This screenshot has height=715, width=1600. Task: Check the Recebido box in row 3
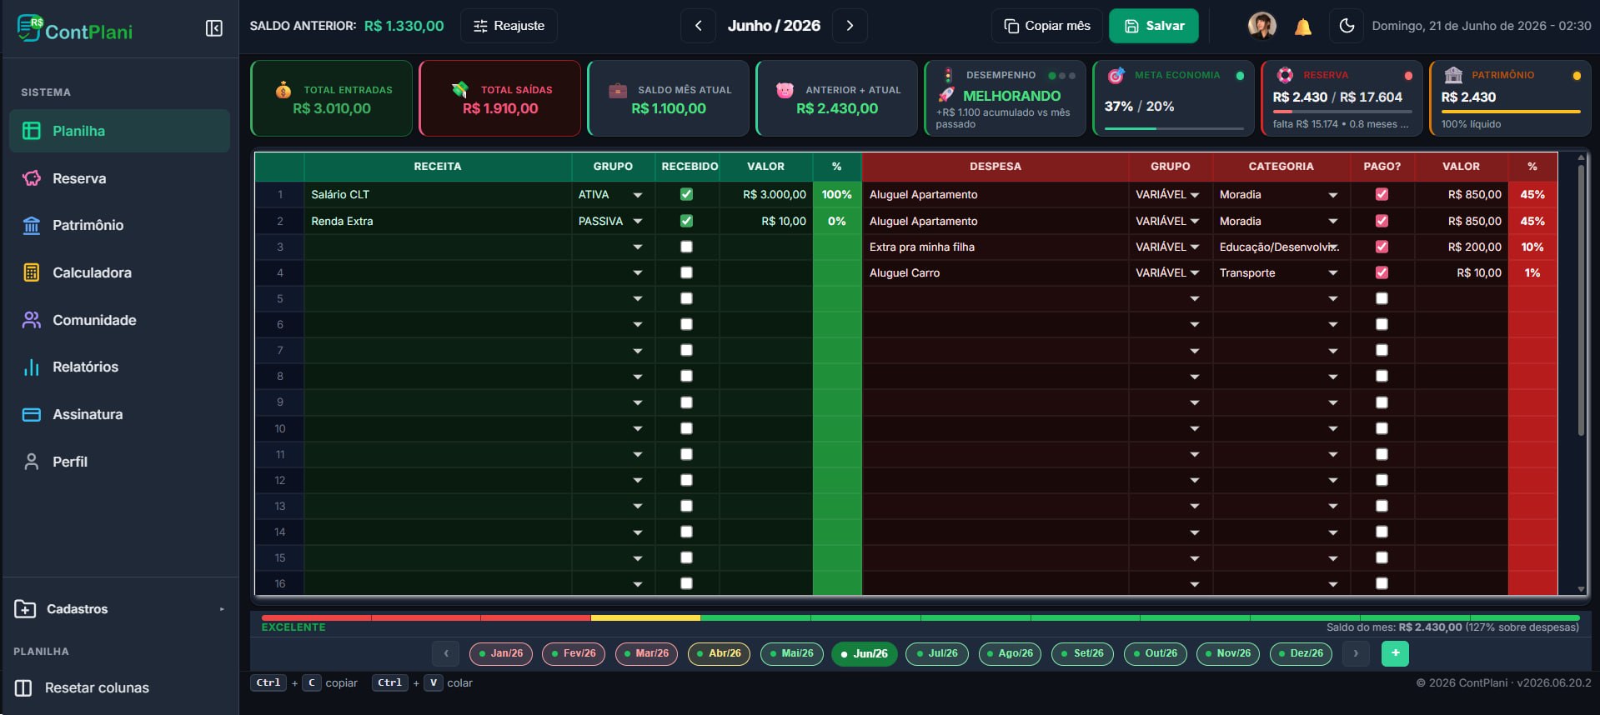click(686, 247)
